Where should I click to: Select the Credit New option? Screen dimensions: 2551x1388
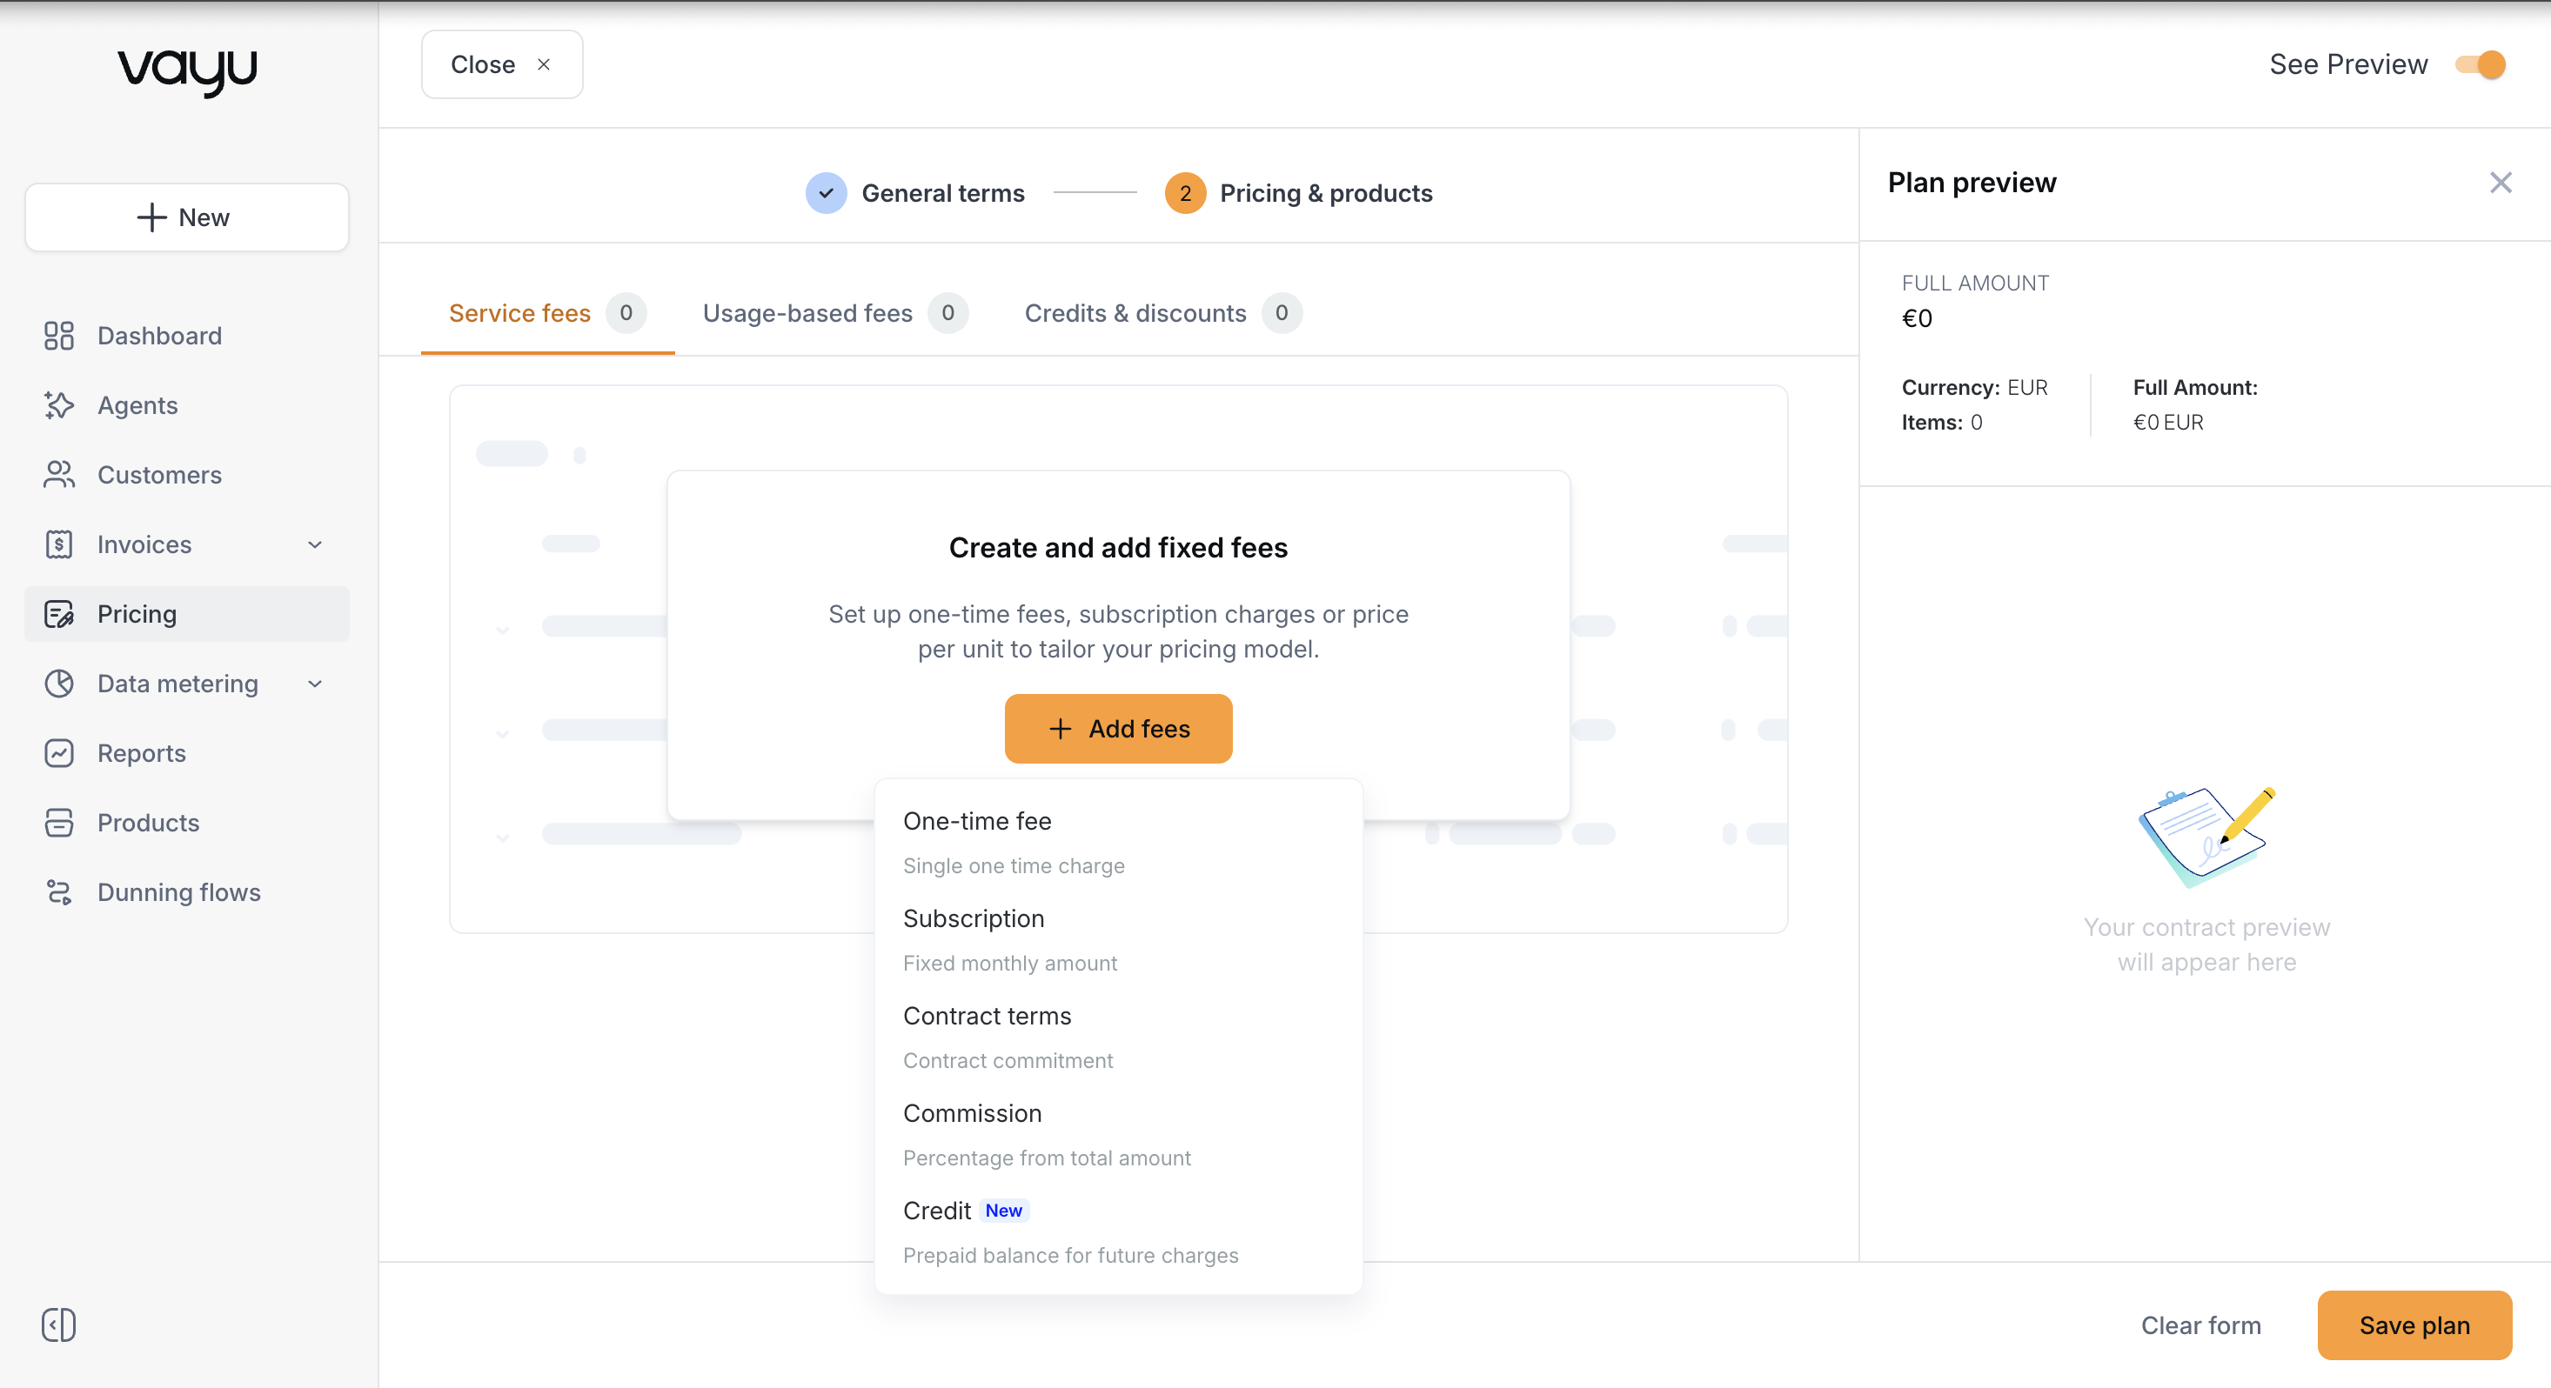pos(1118,1231)
